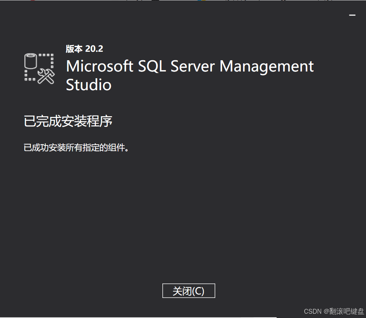Click the minimize dash at the window corner
366x318 pixels.
(352, 15)
